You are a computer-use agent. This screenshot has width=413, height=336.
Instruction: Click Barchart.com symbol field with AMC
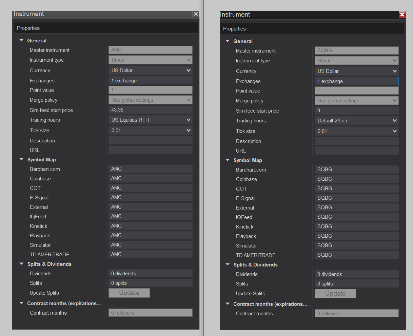point(151,169)
